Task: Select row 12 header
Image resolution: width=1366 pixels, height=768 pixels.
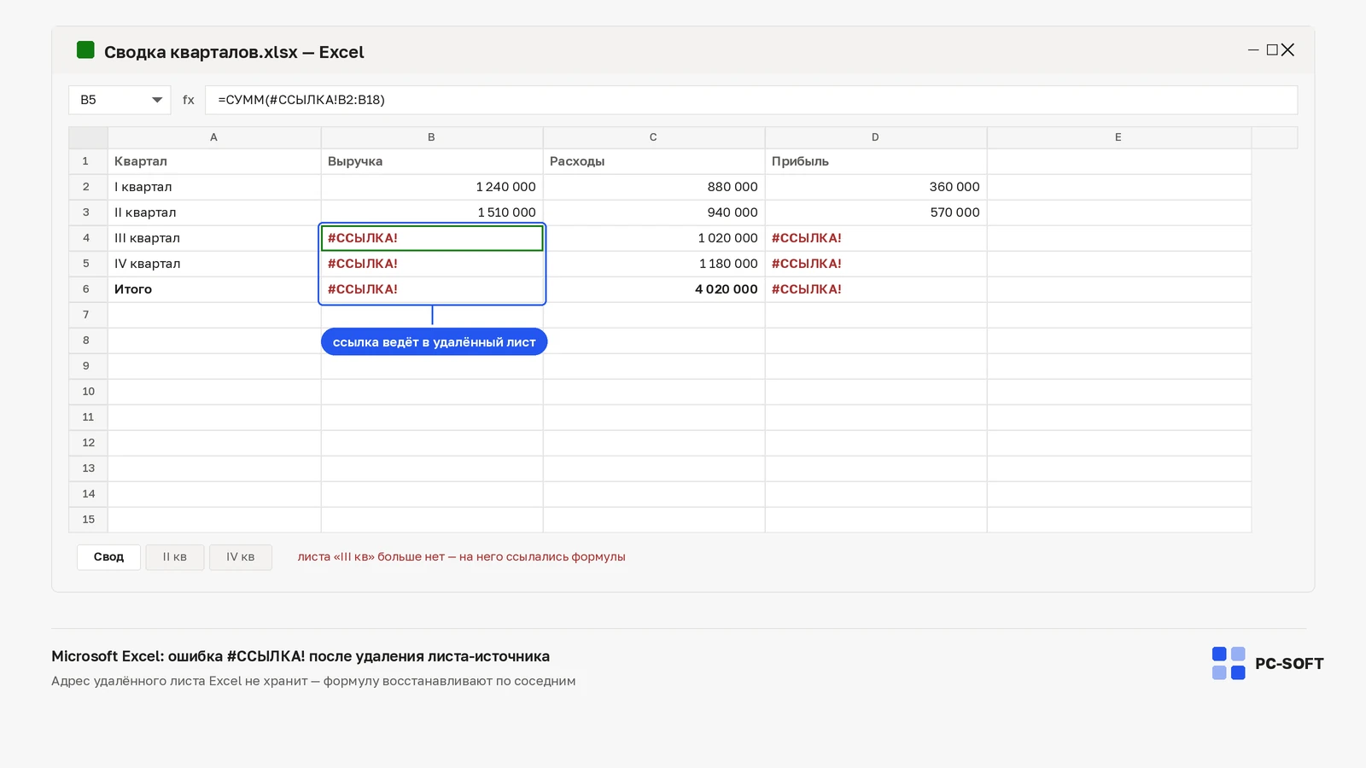Action: (88, 443)
